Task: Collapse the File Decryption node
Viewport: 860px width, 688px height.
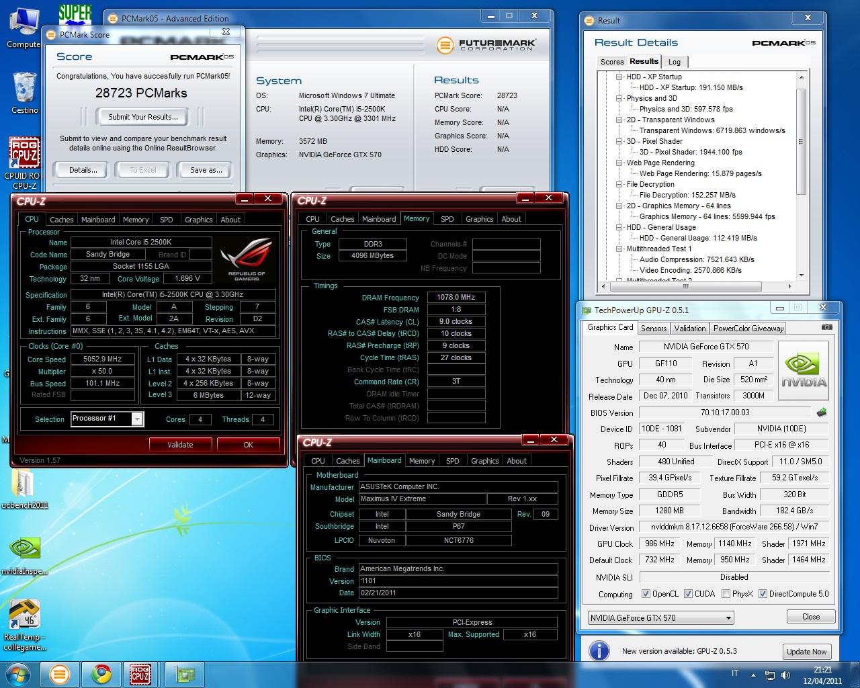Action: tap(619, 184)
